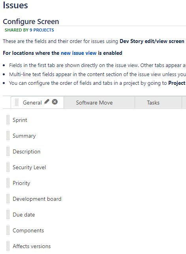Click drag handle beside Due date field

(x=8, y=215)
